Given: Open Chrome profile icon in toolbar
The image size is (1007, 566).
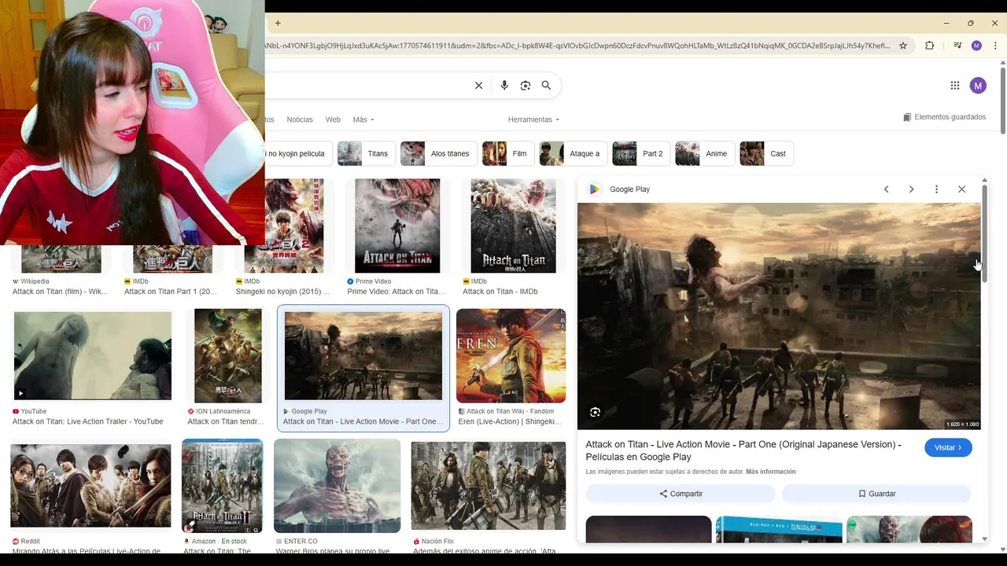Looking at the screenshot, I should click(x=976, y=46).
